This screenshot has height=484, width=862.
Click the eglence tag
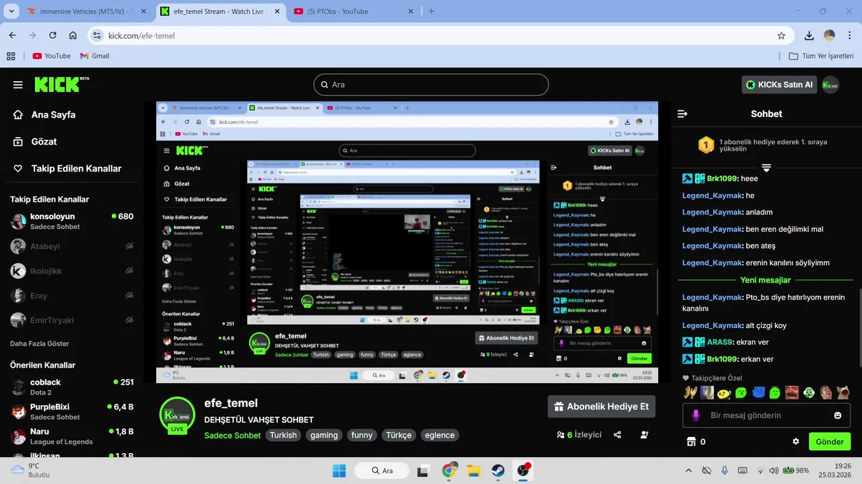click(440, 435)
